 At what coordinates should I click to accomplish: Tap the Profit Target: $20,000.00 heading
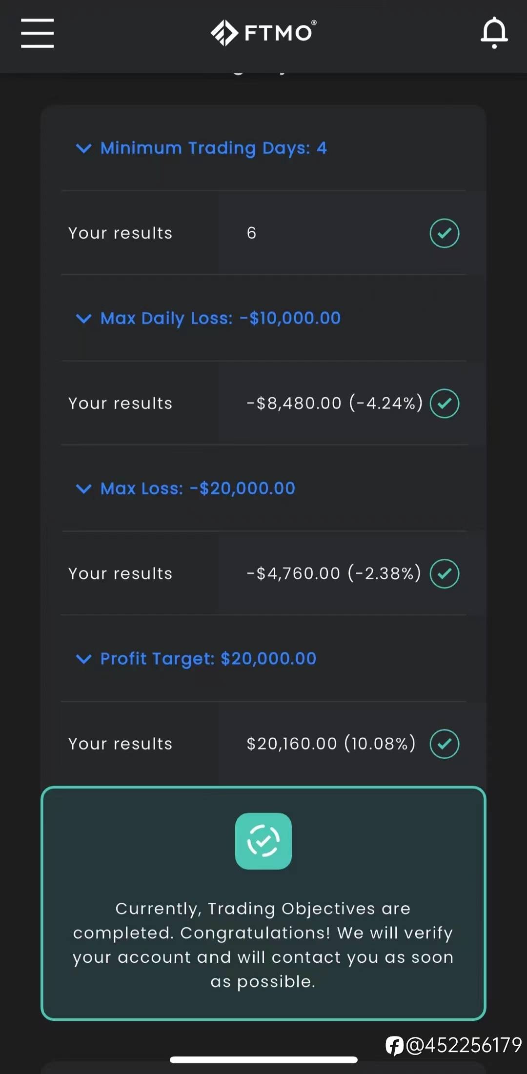click(x=208, y=659)
